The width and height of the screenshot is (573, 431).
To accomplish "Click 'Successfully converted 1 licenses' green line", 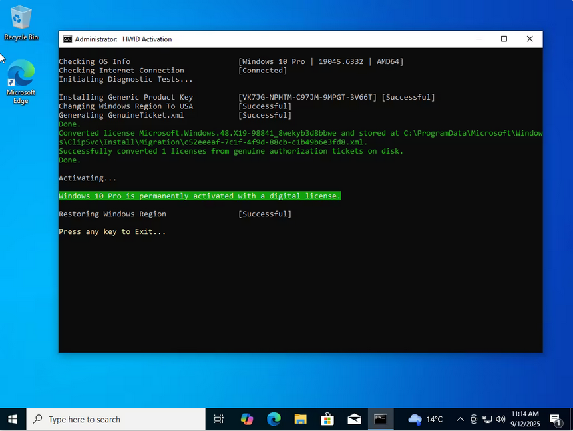I will pos(231,151).
